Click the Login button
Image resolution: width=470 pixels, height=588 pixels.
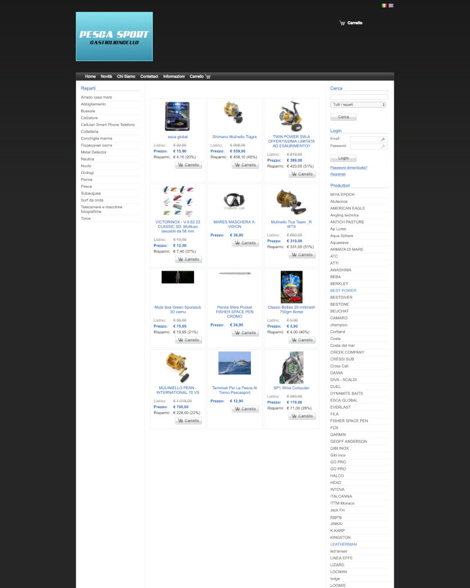point(343,158)
